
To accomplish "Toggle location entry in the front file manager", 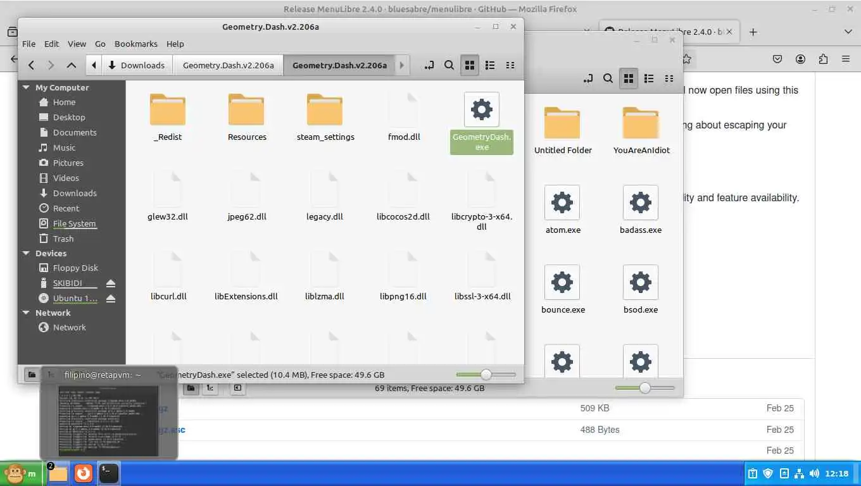I will (x=429, y=65).
